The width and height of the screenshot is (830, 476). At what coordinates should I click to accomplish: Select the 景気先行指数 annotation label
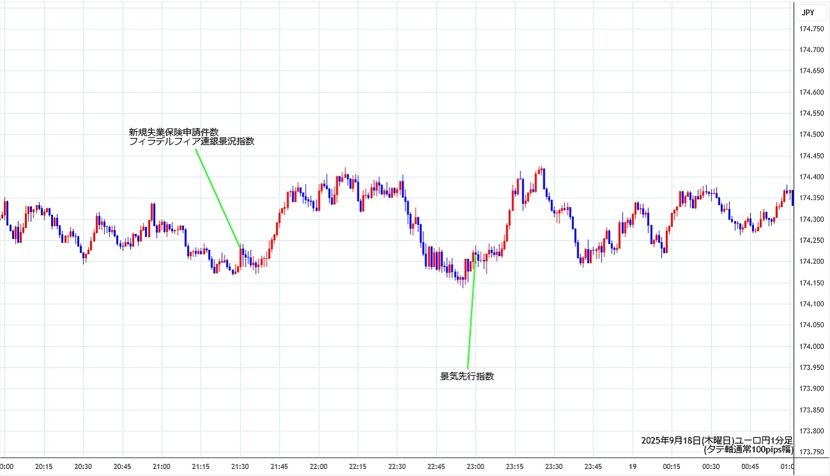click(x=467, y=376)
